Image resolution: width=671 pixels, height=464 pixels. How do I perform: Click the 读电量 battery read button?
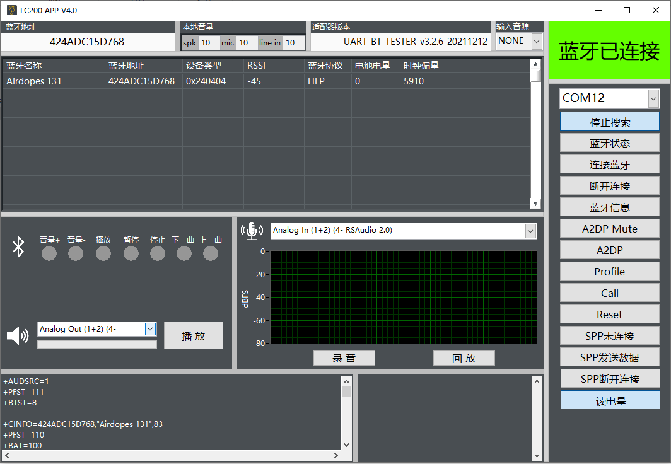coord(610,400)
